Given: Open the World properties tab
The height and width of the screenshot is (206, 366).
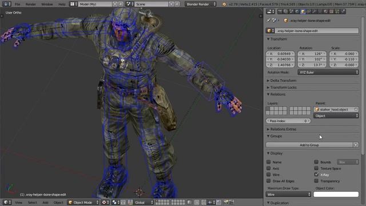Looking at the screenshot, I should pos(297,11).
